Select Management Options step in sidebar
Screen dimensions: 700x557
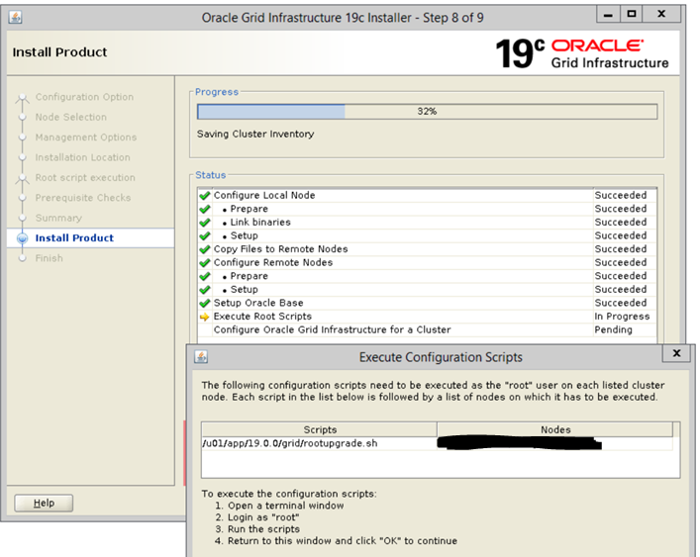coord(86,137)
